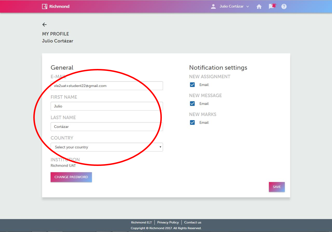Click the chevron next to the username
The image size is (332, 232).
tap(248, 7)
